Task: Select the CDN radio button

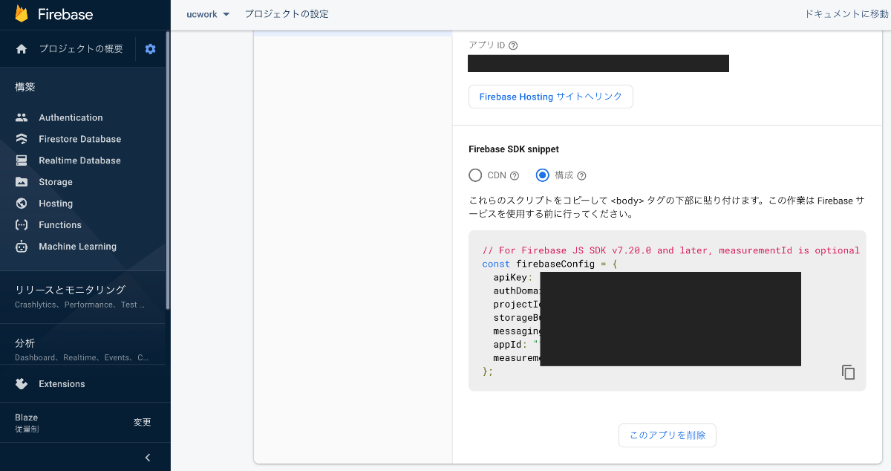Action: 475,175
